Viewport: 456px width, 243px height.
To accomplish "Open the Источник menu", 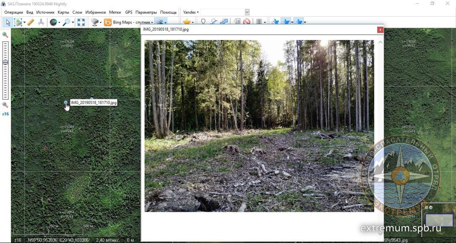I will point(45,12).
